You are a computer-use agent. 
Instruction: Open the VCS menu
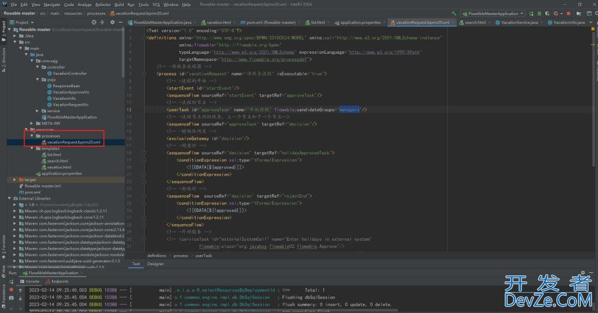coord(156,5)
